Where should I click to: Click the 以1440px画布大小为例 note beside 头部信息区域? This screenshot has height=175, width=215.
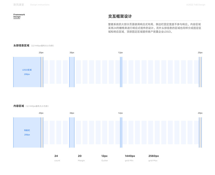tap(42, 45)
